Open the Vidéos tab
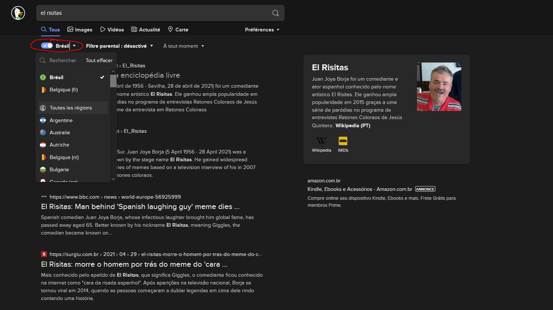The width and height of the screenshot is (553, 310). tap(112, 30)
